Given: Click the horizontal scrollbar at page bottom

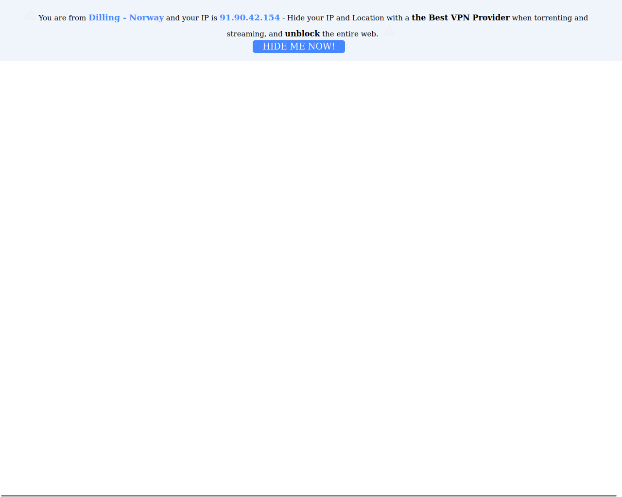Looking at the screenshot, I should [x=309, y=496].
